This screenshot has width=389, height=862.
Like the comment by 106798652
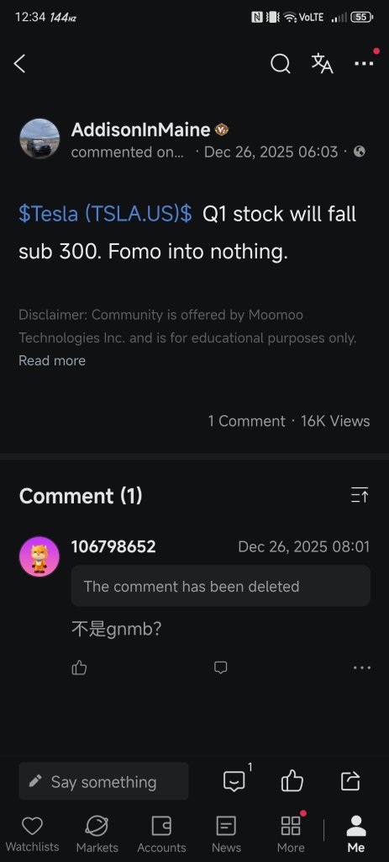coord(80,668)
